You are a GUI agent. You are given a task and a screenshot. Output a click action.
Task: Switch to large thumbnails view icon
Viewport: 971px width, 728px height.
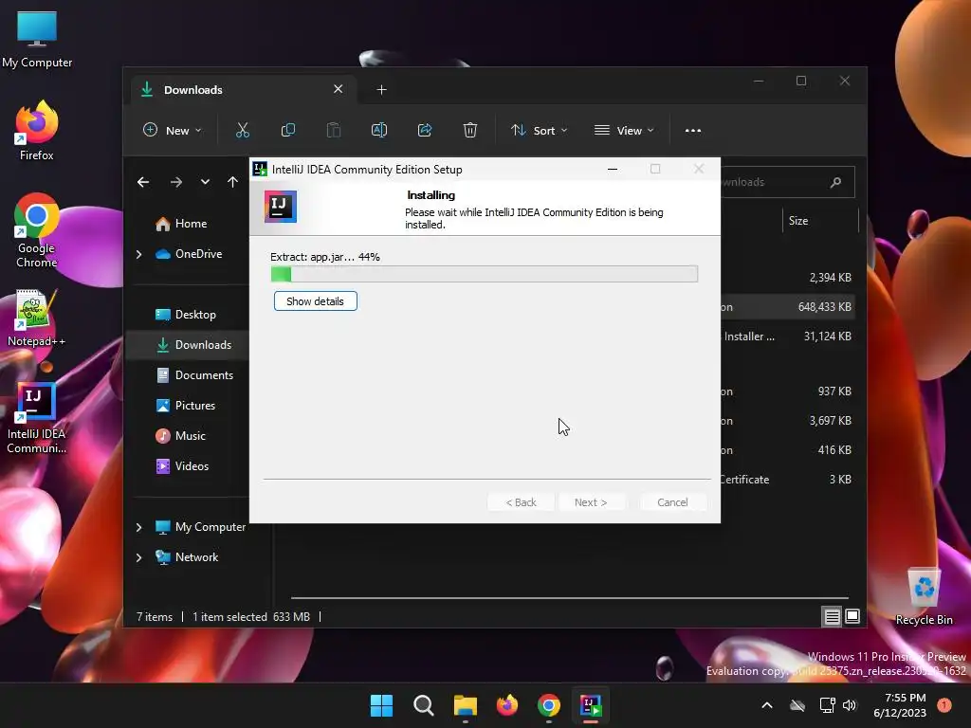tap(852, 616)
